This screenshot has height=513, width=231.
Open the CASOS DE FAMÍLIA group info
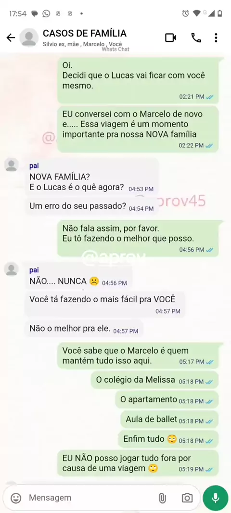84,33
